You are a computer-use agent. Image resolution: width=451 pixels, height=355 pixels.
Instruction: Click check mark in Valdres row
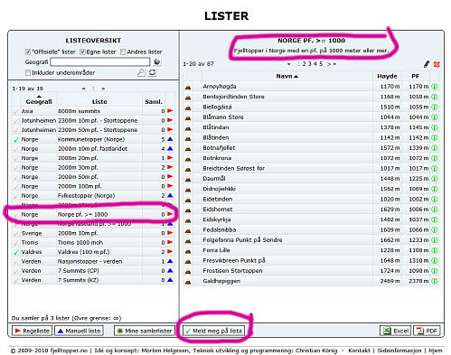click(x=16, y=252)
